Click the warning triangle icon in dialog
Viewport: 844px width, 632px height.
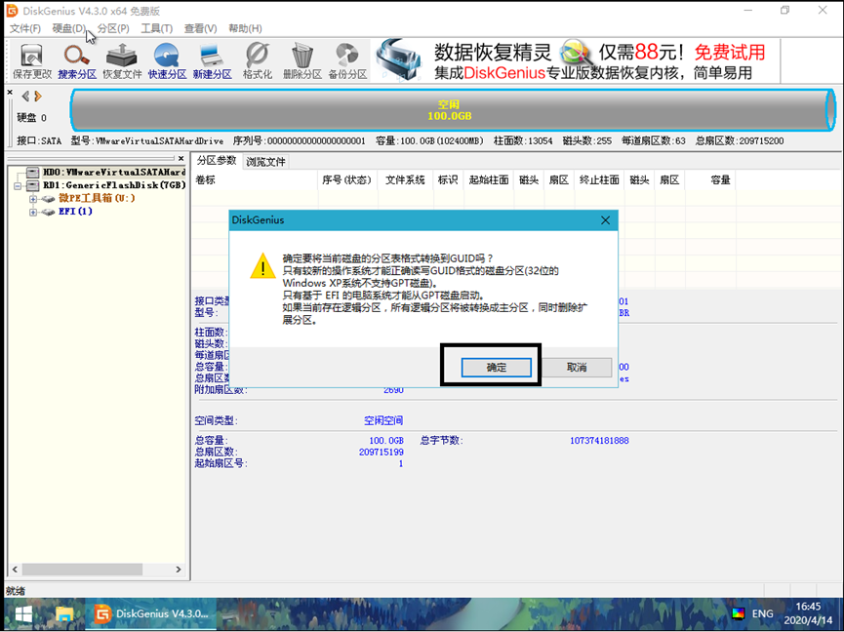pyautogui.click(x=262, y=266)
